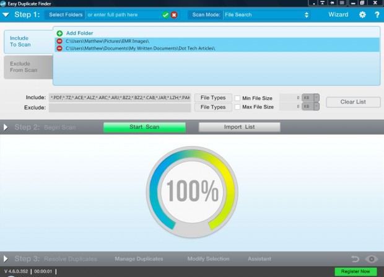Click the green Start Scan button
Image resolution: width=384 pixels, height=277 pixels.
click(144, 127)
